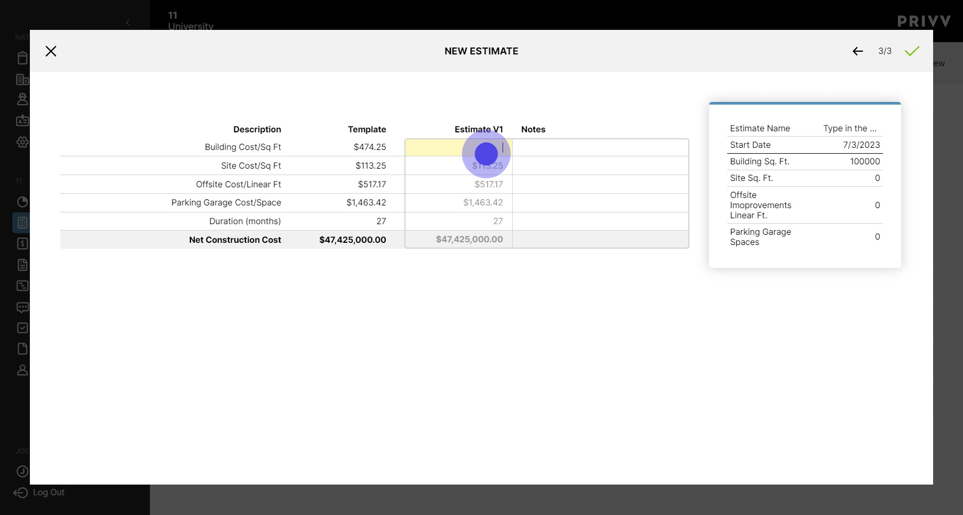Click the Notes cell for Site Cost/Sq Ft

600,165
